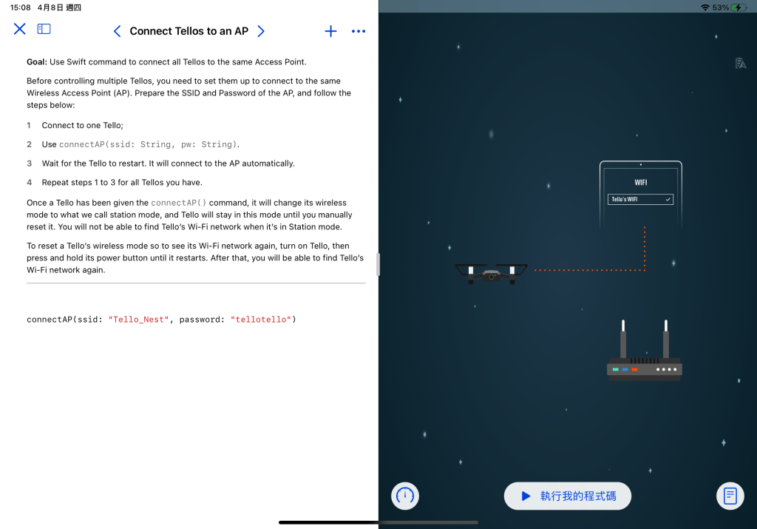Open the document hints icon in live view
Image resolution: width=757 pixels, height=529 pixels.
pyautogui.click(x=730, y=496)
